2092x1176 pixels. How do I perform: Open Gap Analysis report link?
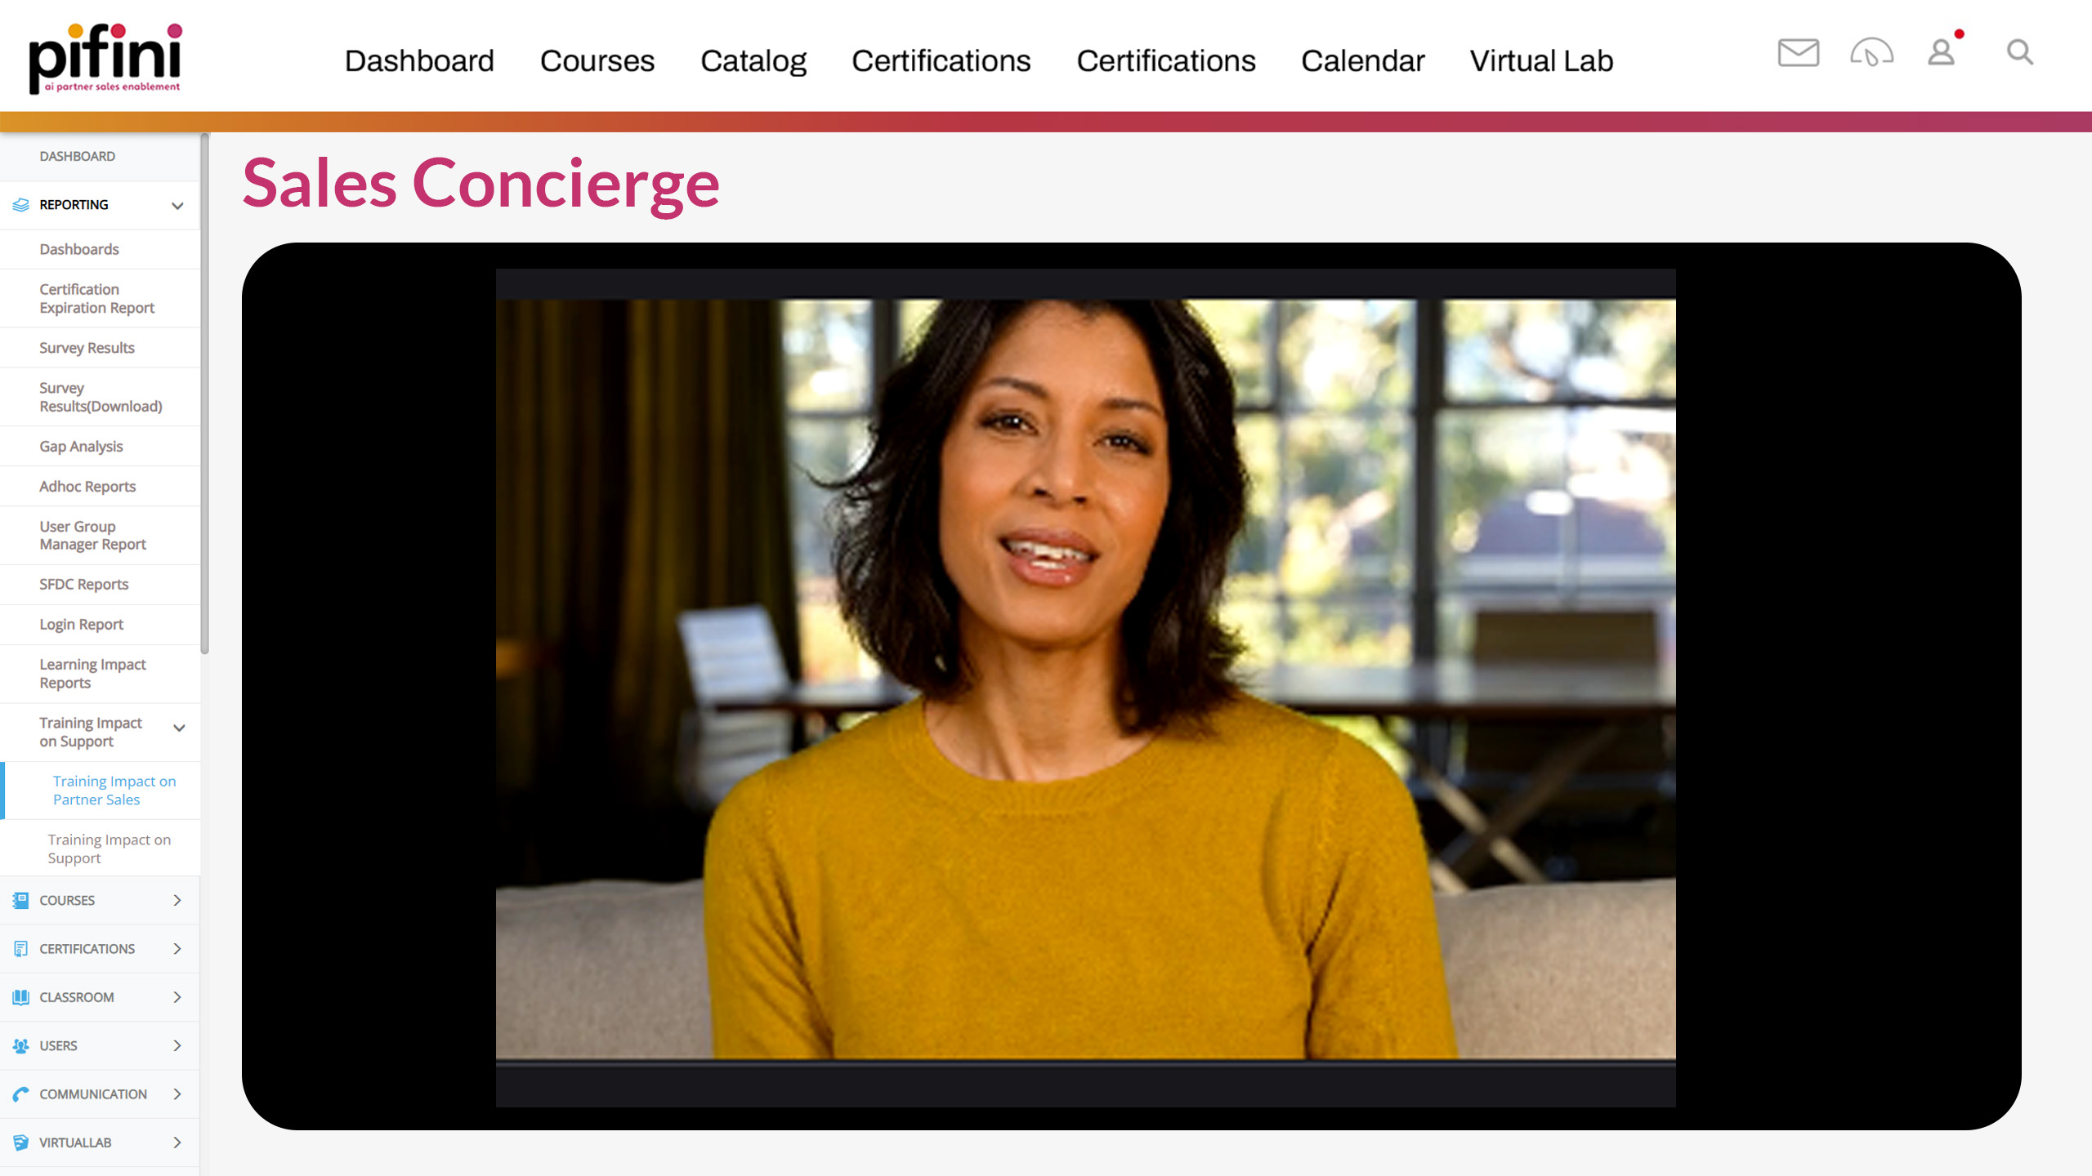tap(81, 446)
